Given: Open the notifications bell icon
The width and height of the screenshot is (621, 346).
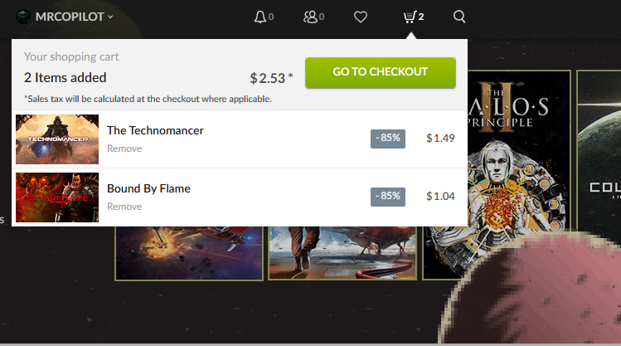Looking at the screenshot, I should [260, 17].
